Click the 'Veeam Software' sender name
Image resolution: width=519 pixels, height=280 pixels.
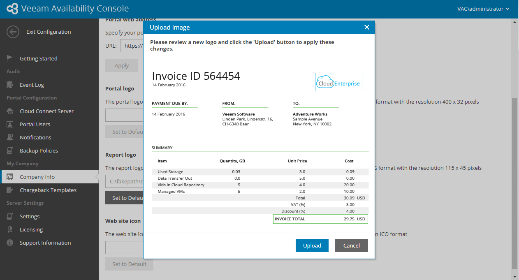(x=239, y=114)
